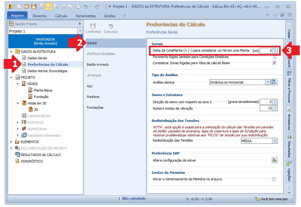The image size is (301, 207).
Task: Open seismic analysis settings icon button
Action: coord(274,82)
